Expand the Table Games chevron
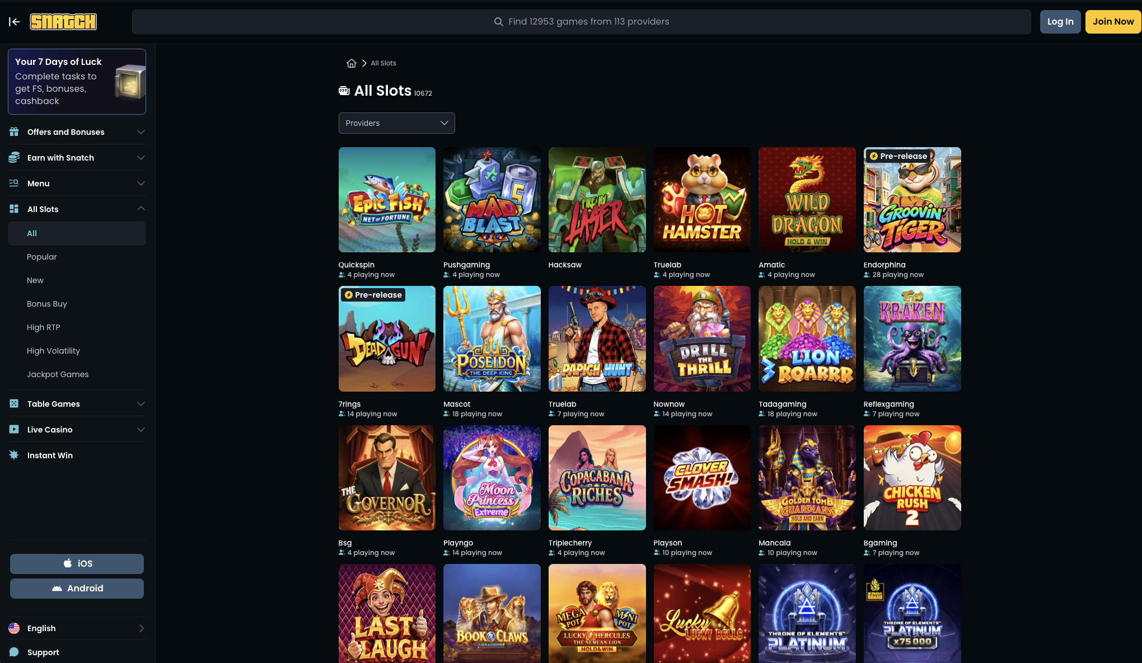Screen dimensions: 1142x663 pyautogui.click(x=141, y=404)
